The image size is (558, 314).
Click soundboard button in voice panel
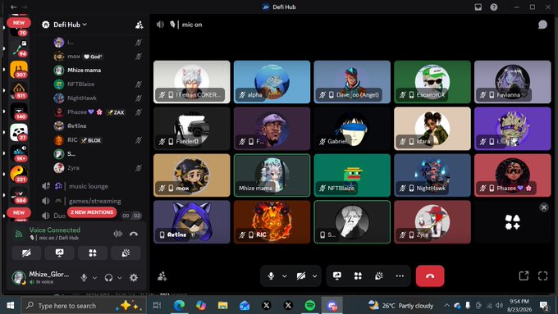pyautogui.click(x=126, y=253)
